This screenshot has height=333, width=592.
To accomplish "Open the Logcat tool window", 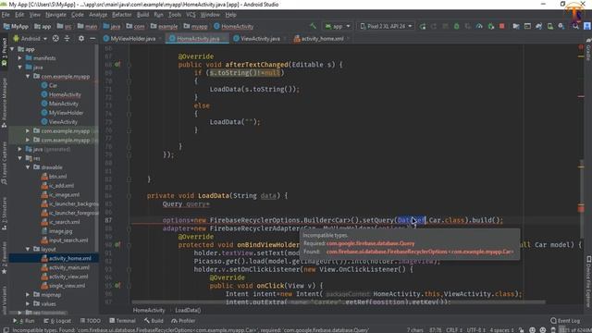I will pos(57,321).
